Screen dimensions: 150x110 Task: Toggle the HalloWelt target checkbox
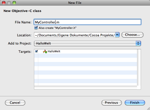click(x=36, y=51)
